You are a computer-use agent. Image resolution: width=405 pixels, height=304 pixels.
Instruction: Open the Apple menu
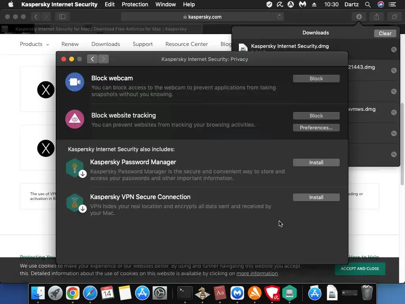[11, 4]
